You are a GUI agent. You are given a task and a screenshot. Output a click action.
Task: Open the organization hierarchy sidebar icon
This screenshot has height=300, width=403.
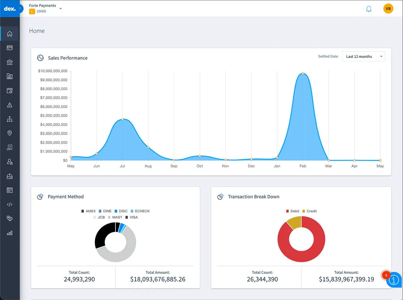pyautogui.click(x=10, y=119)
